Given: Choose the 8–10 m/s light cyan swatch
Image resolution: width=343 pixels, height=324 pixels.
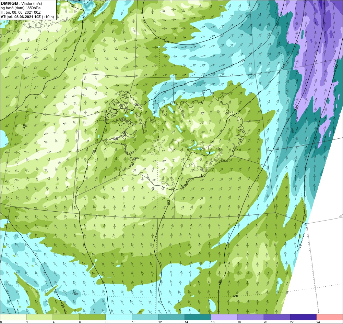Looking at the screenshot, I should coord(119,317).
